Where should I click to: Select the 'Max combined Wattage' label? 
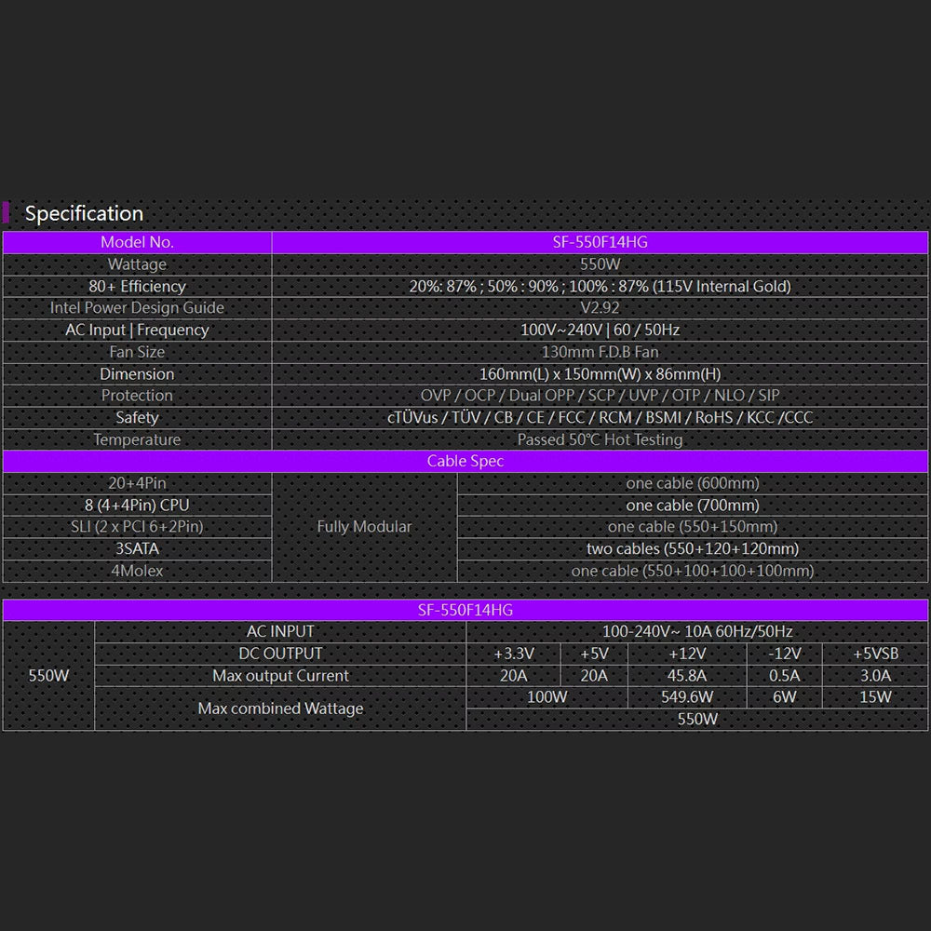(x=280, y=708)
